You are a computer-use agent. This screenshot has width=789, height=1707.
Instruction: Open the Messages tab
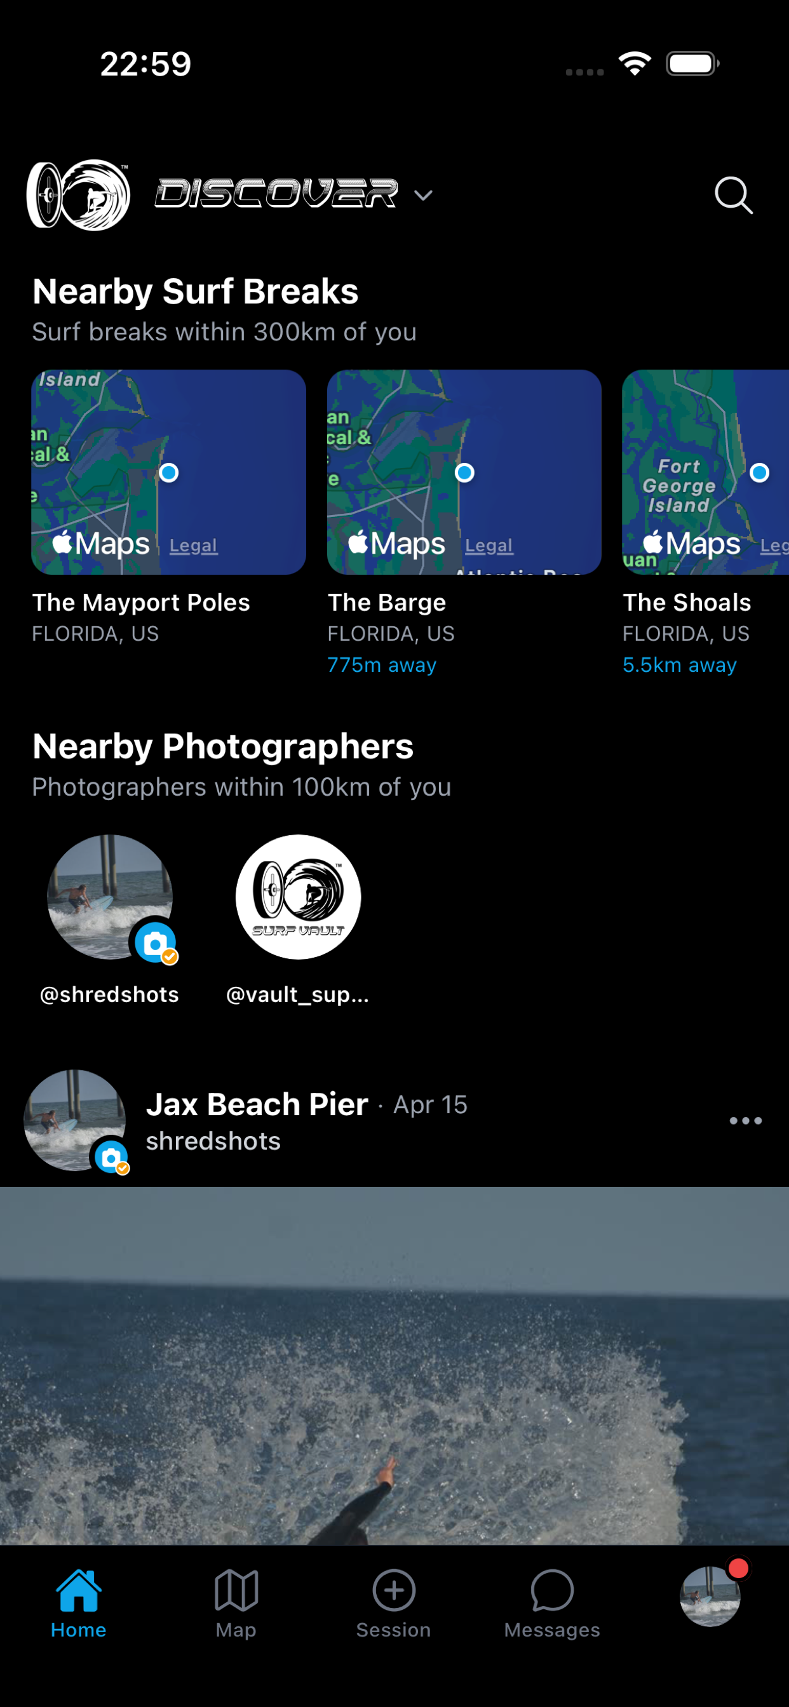[x=551, y=1603]
